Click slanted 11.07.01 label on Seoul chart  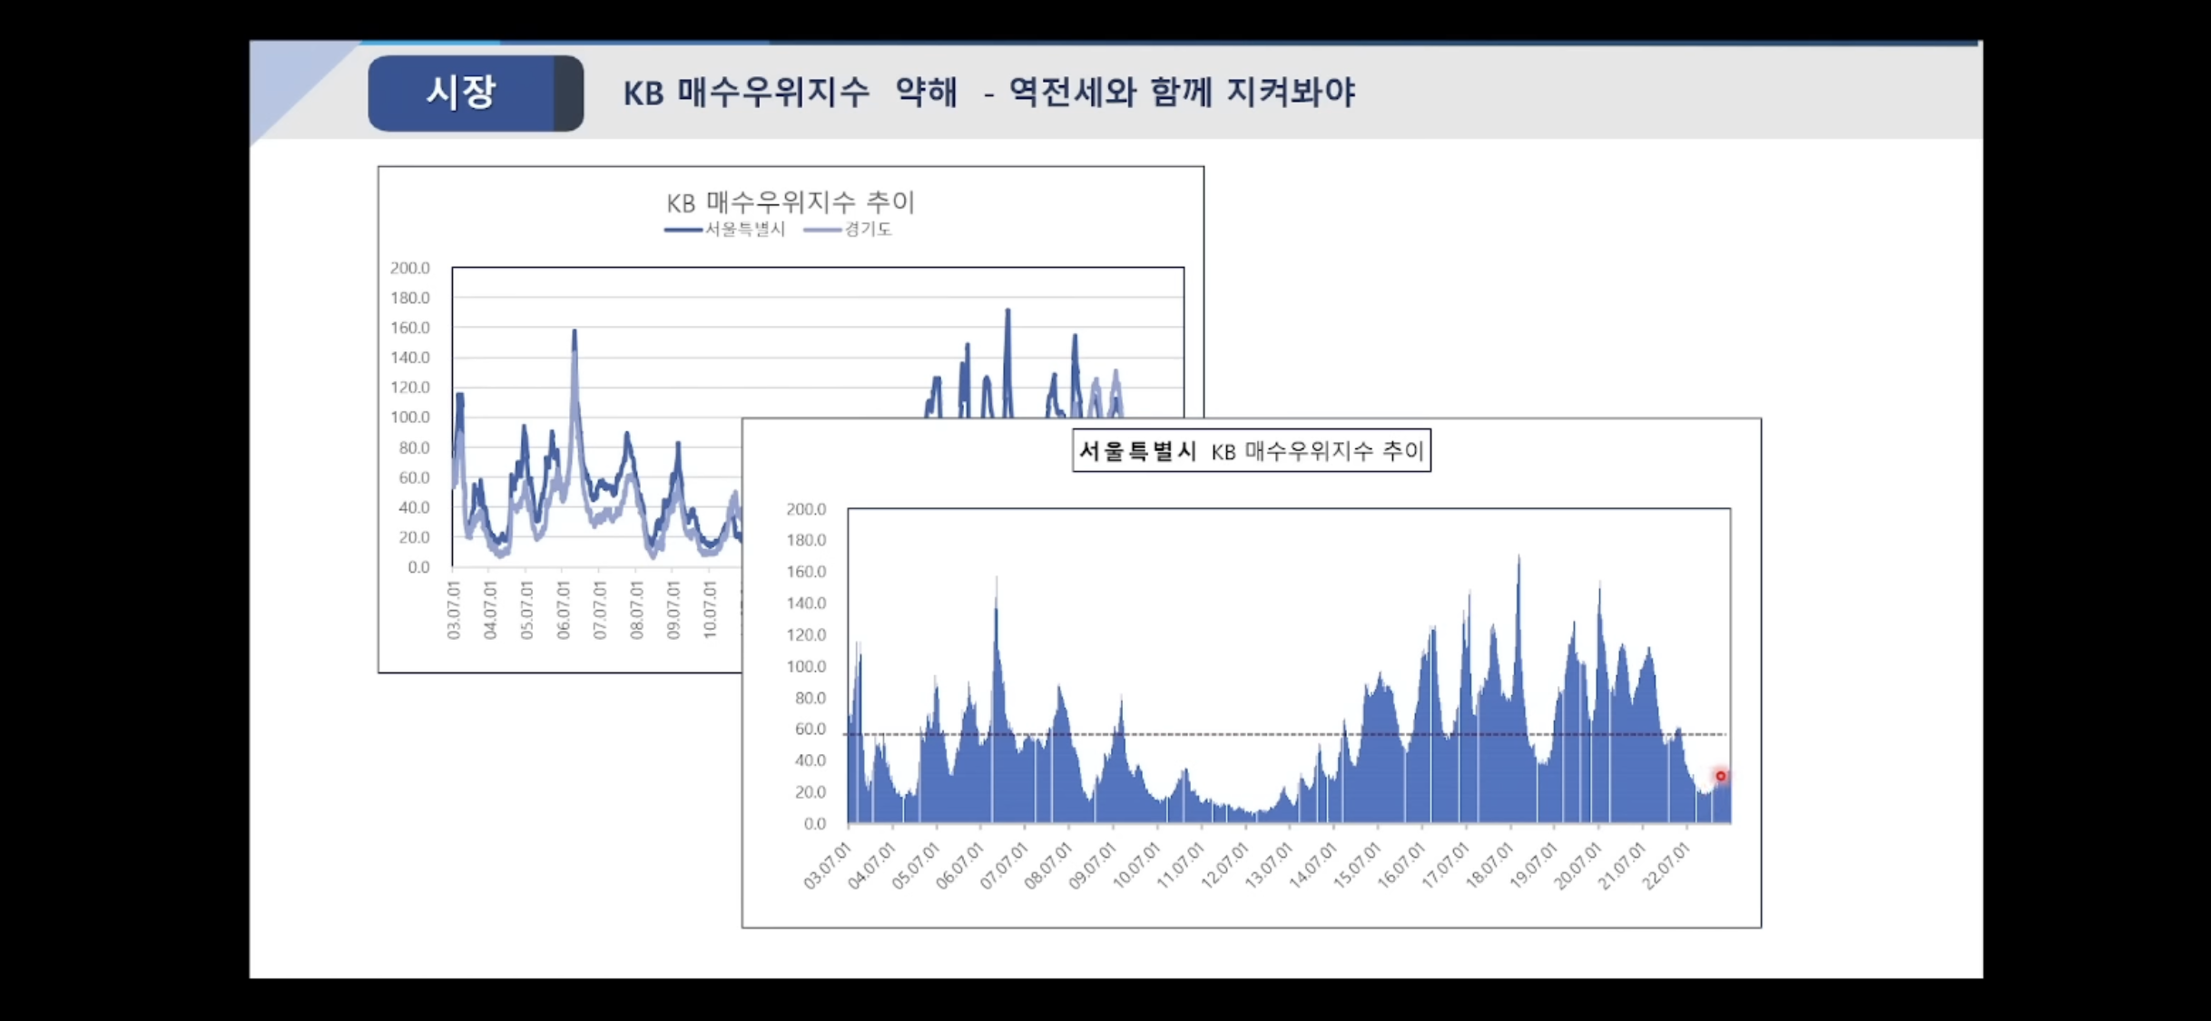(1181, 865)
